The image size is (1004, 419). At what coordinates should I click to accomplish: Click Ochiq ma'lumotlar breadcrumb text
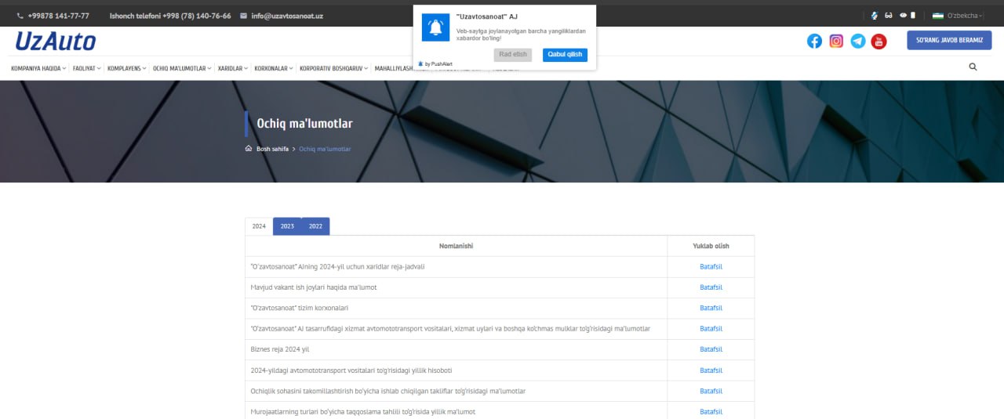click(x=325, y=149)
